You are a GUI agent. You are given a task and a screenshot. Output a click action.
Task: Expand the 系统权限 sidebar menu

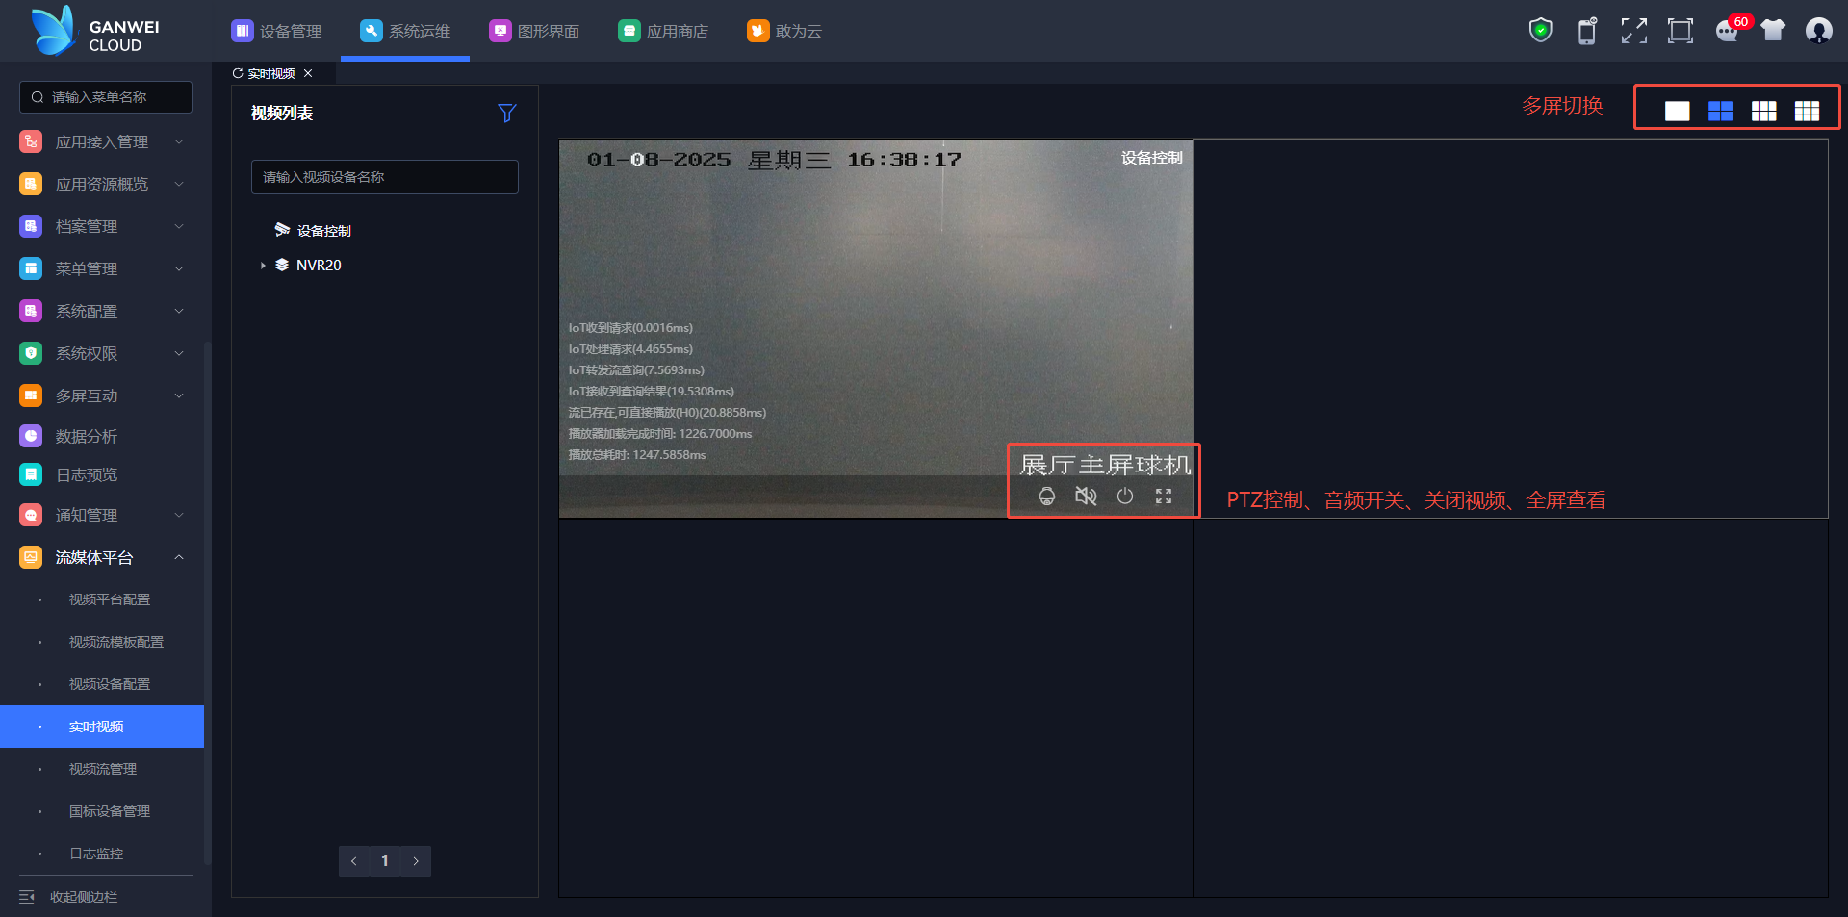click(x=102, y=353)
